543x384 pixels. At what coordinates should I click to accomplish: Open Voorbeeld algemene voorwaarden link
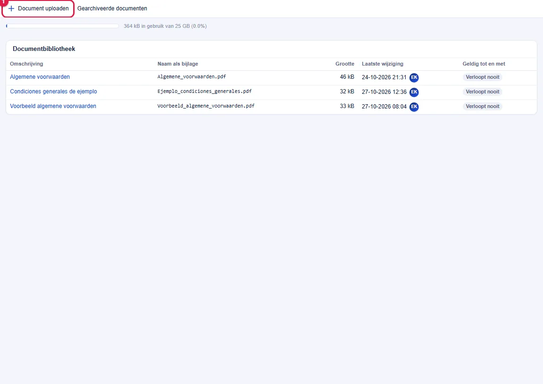click(x=53, y=106)
